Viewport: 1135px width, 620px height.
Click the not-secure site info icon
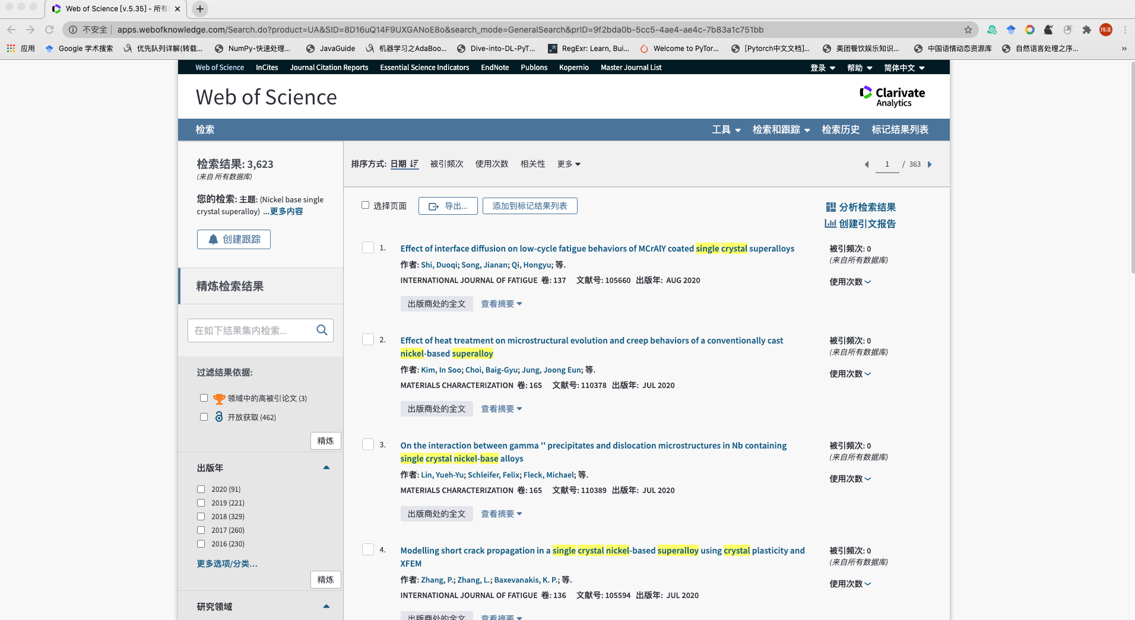[72, 30]
